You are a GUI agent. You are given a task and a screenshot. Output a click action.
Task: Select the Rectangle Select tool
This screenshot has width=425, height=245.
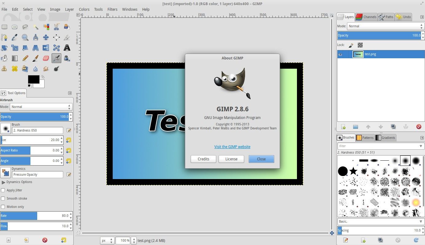pyautogui.click(x=5, y=27)
